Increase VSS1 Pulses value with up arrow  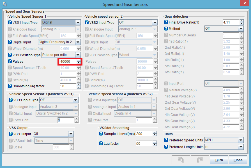[79, 60]
